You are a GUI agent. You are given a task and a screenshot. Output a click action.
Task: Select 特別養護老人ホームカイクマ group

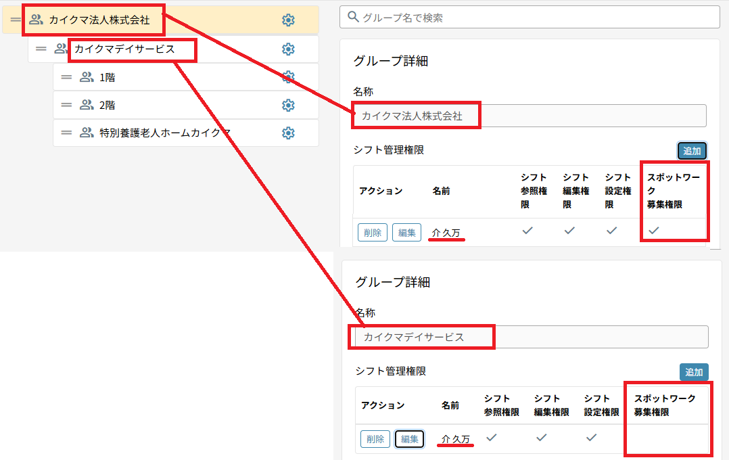(165, 133)
